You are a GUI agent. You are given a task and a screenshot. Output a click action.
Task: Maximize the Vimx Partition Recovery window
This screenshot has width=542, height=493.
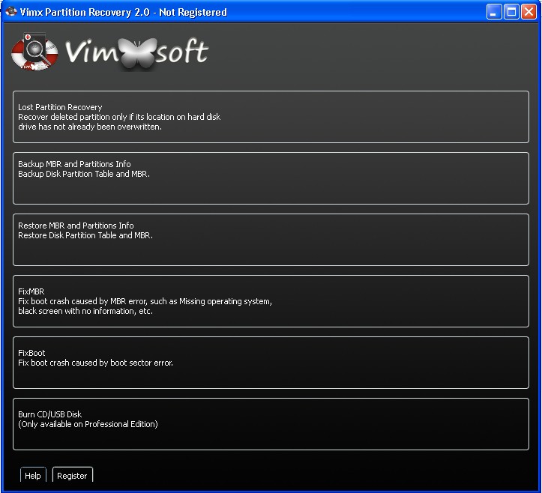(x=511, y=12)
